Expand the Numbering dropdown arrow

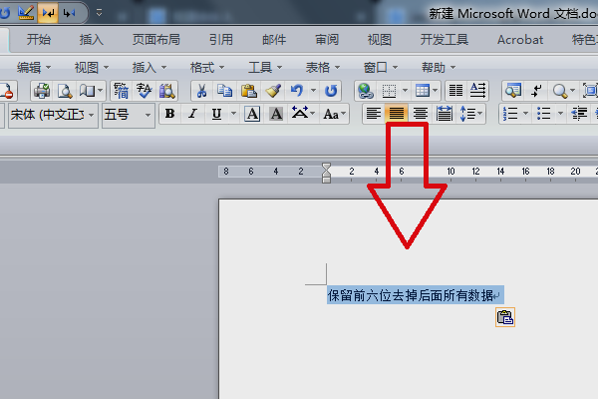pyautogui.click(x=525, y=114)
